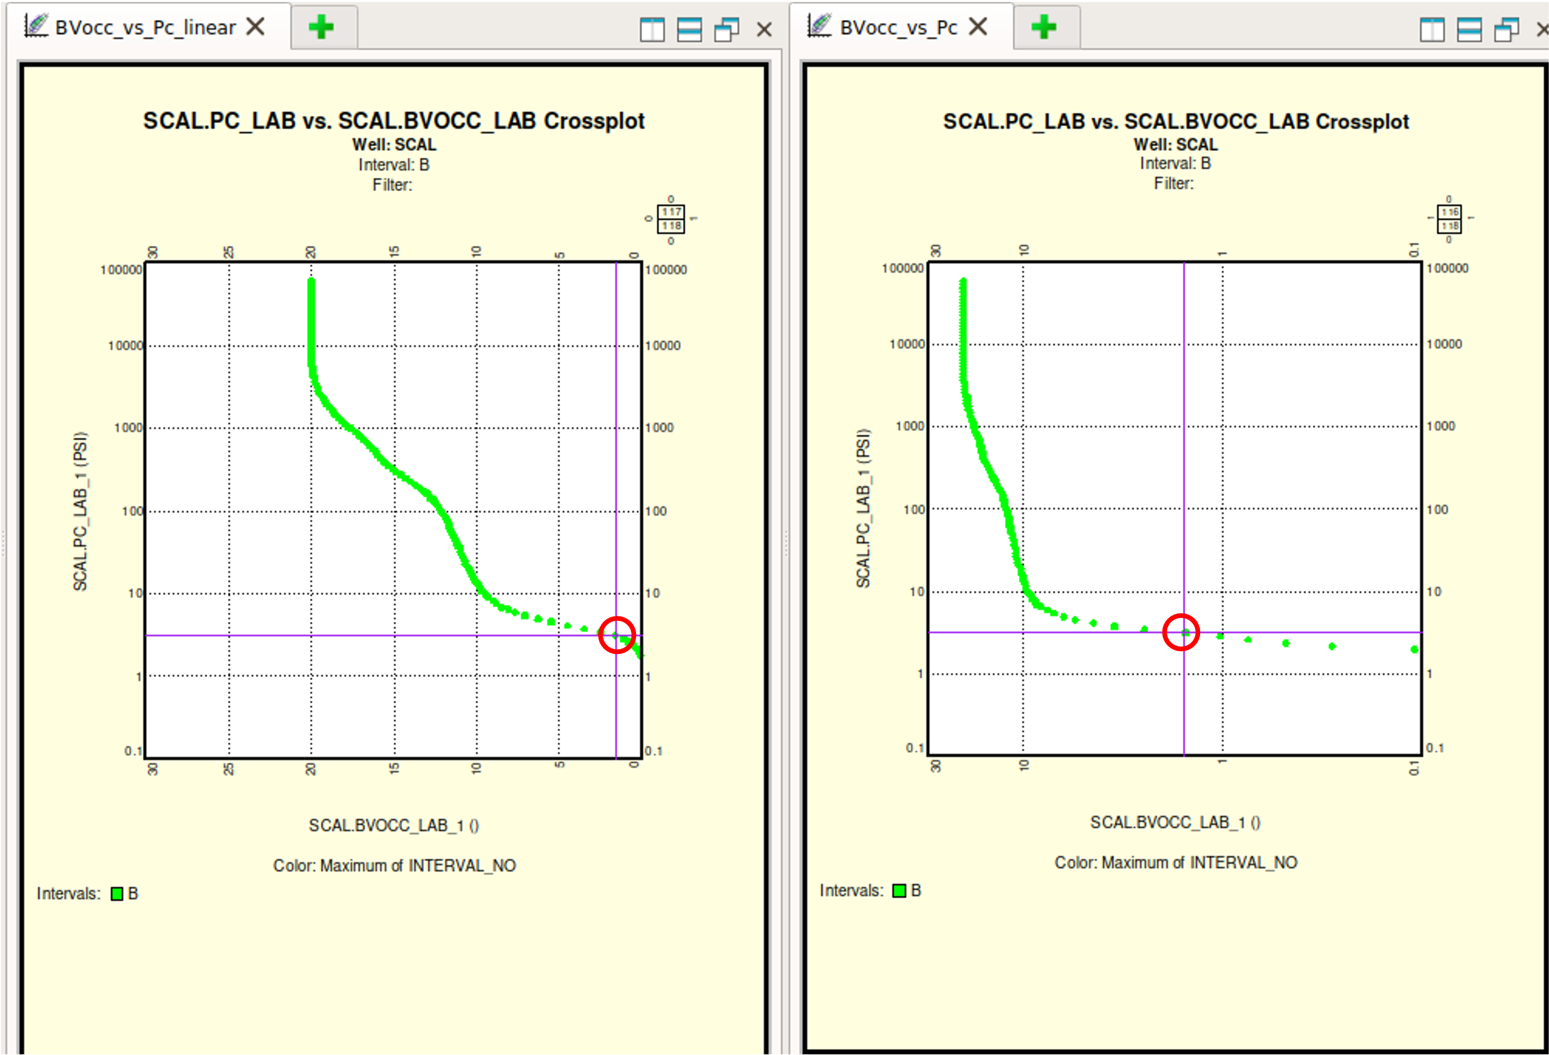Screen dimensions: 1549x1055
Task: Detach right pane into separate window
Action: pos(1506,29)
